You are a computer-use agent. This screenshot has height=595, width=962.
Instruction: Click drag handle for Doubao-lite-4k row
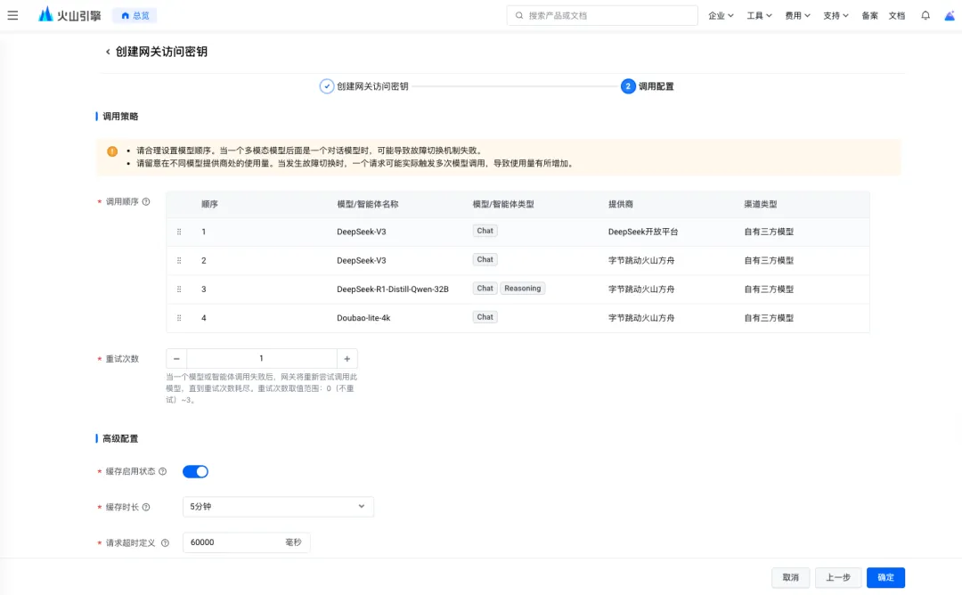[179, 317]
